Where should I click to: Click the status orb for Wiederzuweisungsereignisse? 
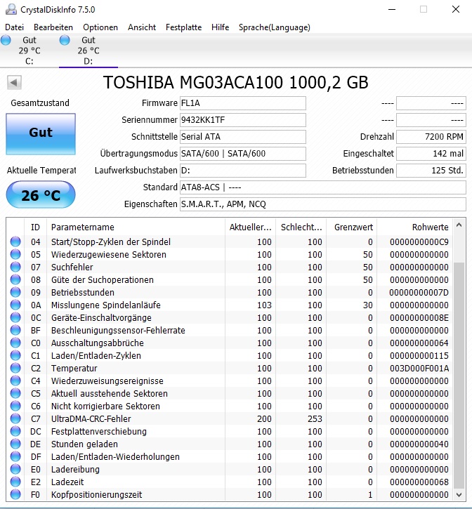point(15,381)
